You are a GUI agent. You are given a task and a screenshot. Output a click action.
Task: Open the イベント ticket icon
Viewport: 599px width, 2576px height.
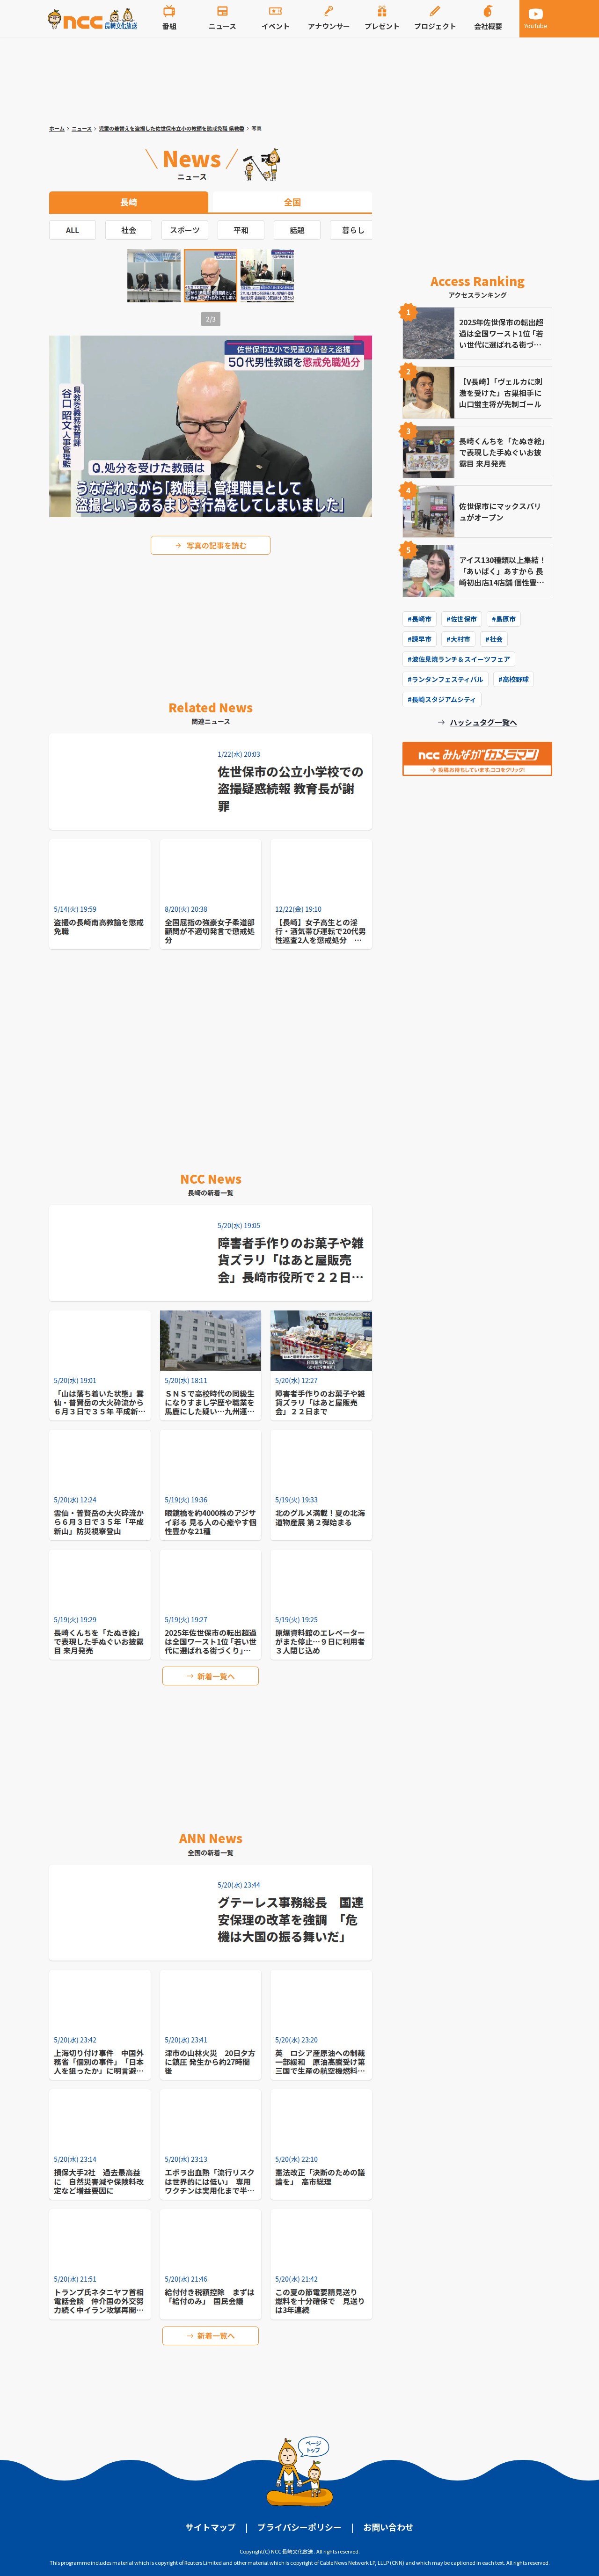(275, 18)
